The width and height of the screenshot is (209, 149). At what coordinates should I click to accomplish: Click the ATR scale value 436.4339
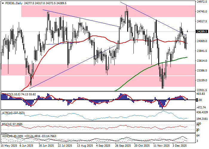point(201,112)
